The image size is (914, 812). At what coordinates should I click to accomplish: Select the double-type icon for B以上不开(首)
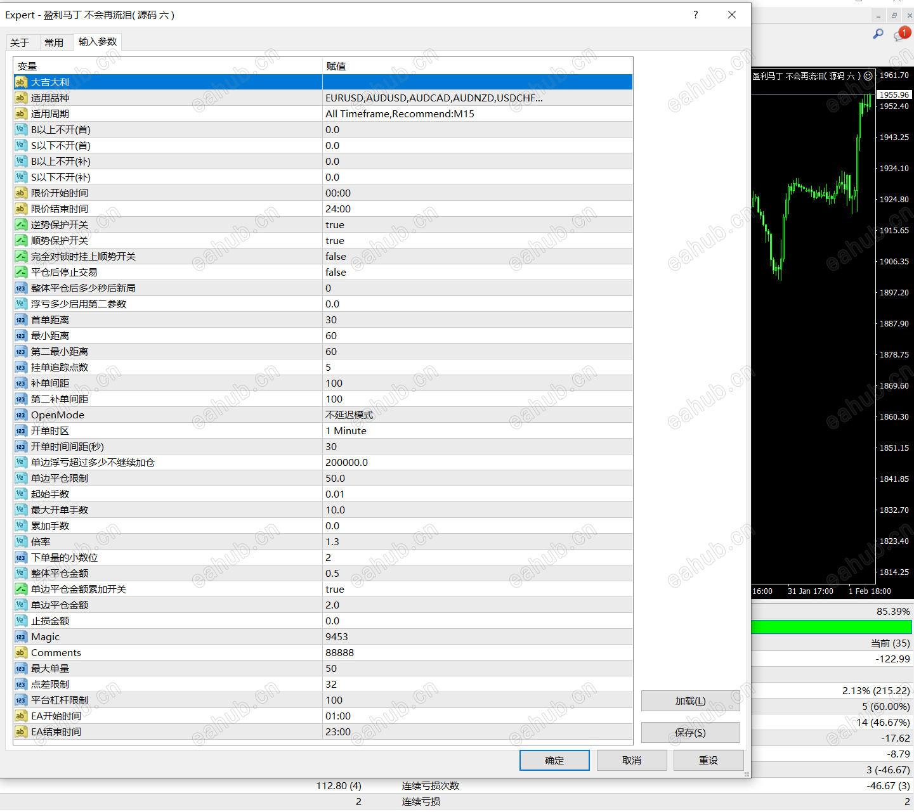point(21,129)
